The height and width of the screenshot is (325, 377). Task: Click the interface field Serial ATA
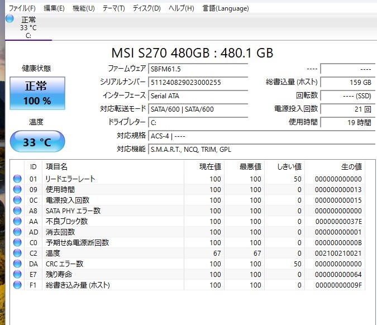[198, 96]
